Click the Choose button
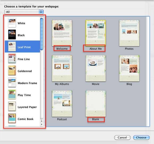Image resolution: width=154 pixels, height=144 pixels. (x=141, y=138)
